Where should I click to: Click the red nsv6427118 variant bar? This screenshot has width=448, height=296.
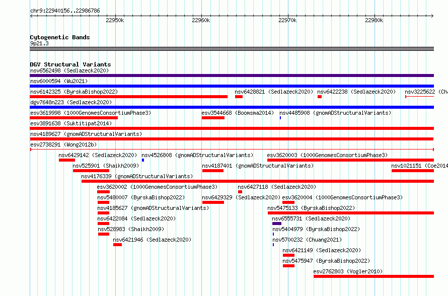[240, 192]
